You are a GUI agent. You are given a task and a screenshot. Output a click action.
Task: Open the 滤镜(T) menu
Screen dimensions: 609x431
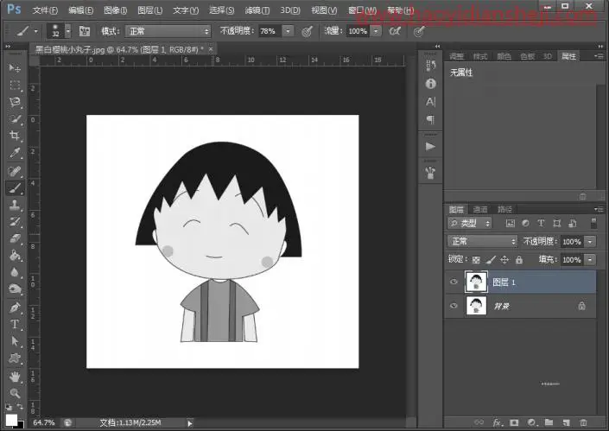point(257,10)
